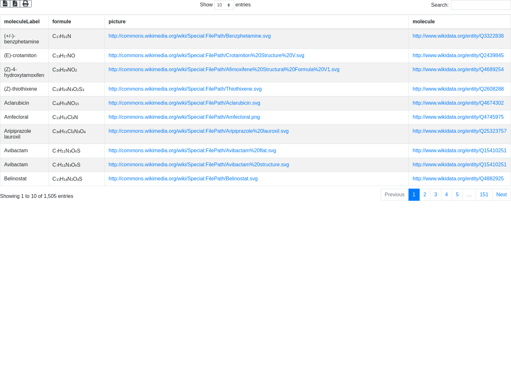Open the Benzphetamine.svg picture link
Image resolution: width=511 pixels, height=383 pixels.
point(189,36)
